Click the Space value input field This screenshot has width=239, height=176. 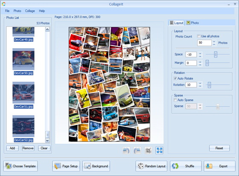[x=191, y=55]
